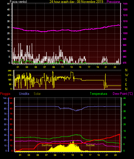Click the SunSet marker label

click(x=90, y=145)
